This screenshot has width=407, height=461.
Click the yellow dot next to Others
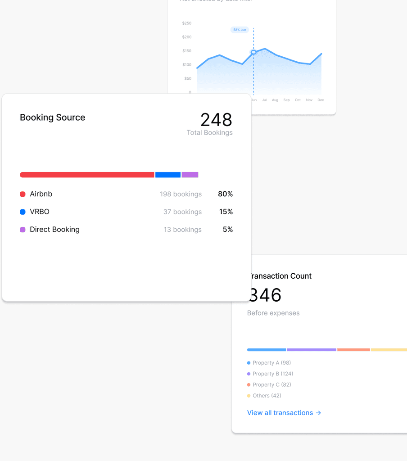(249, 396)
